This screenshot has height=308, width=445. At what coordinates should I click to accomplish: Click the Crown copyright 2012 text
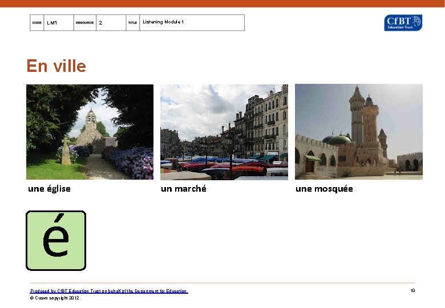[55, 298]
